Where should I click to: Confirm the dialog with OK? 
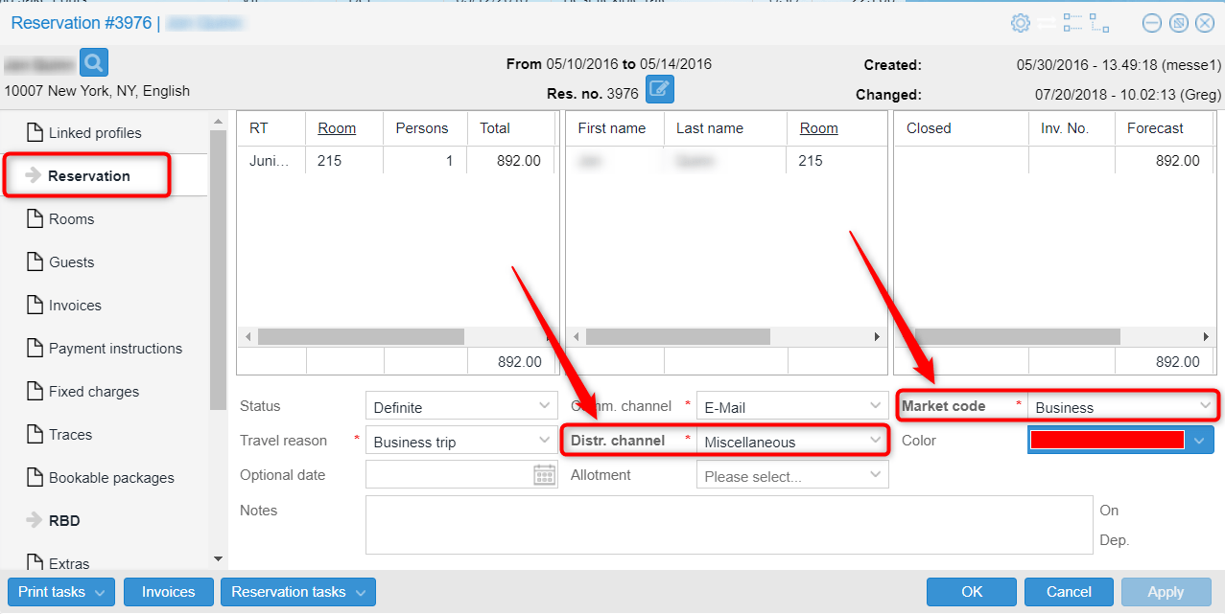click(x=972, y=592)
